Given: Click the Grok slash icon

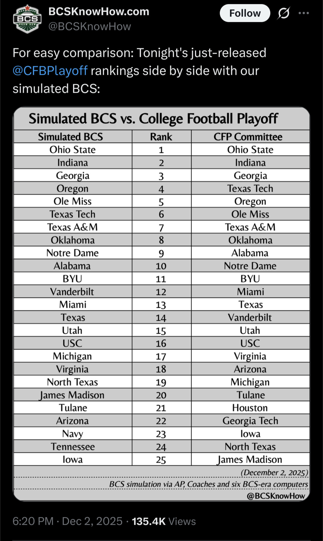Looking at the screenshot, I should (284, 13).
